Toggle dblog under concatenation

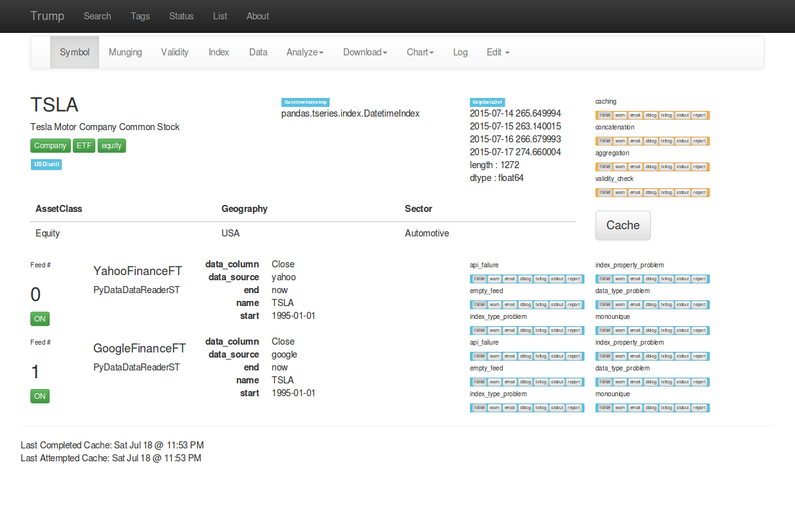point(651,141)
